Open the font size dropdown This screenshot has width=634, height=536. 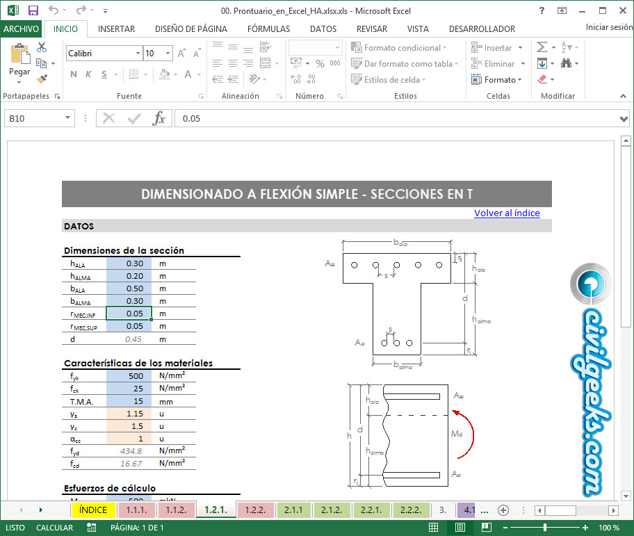[168, 54]
